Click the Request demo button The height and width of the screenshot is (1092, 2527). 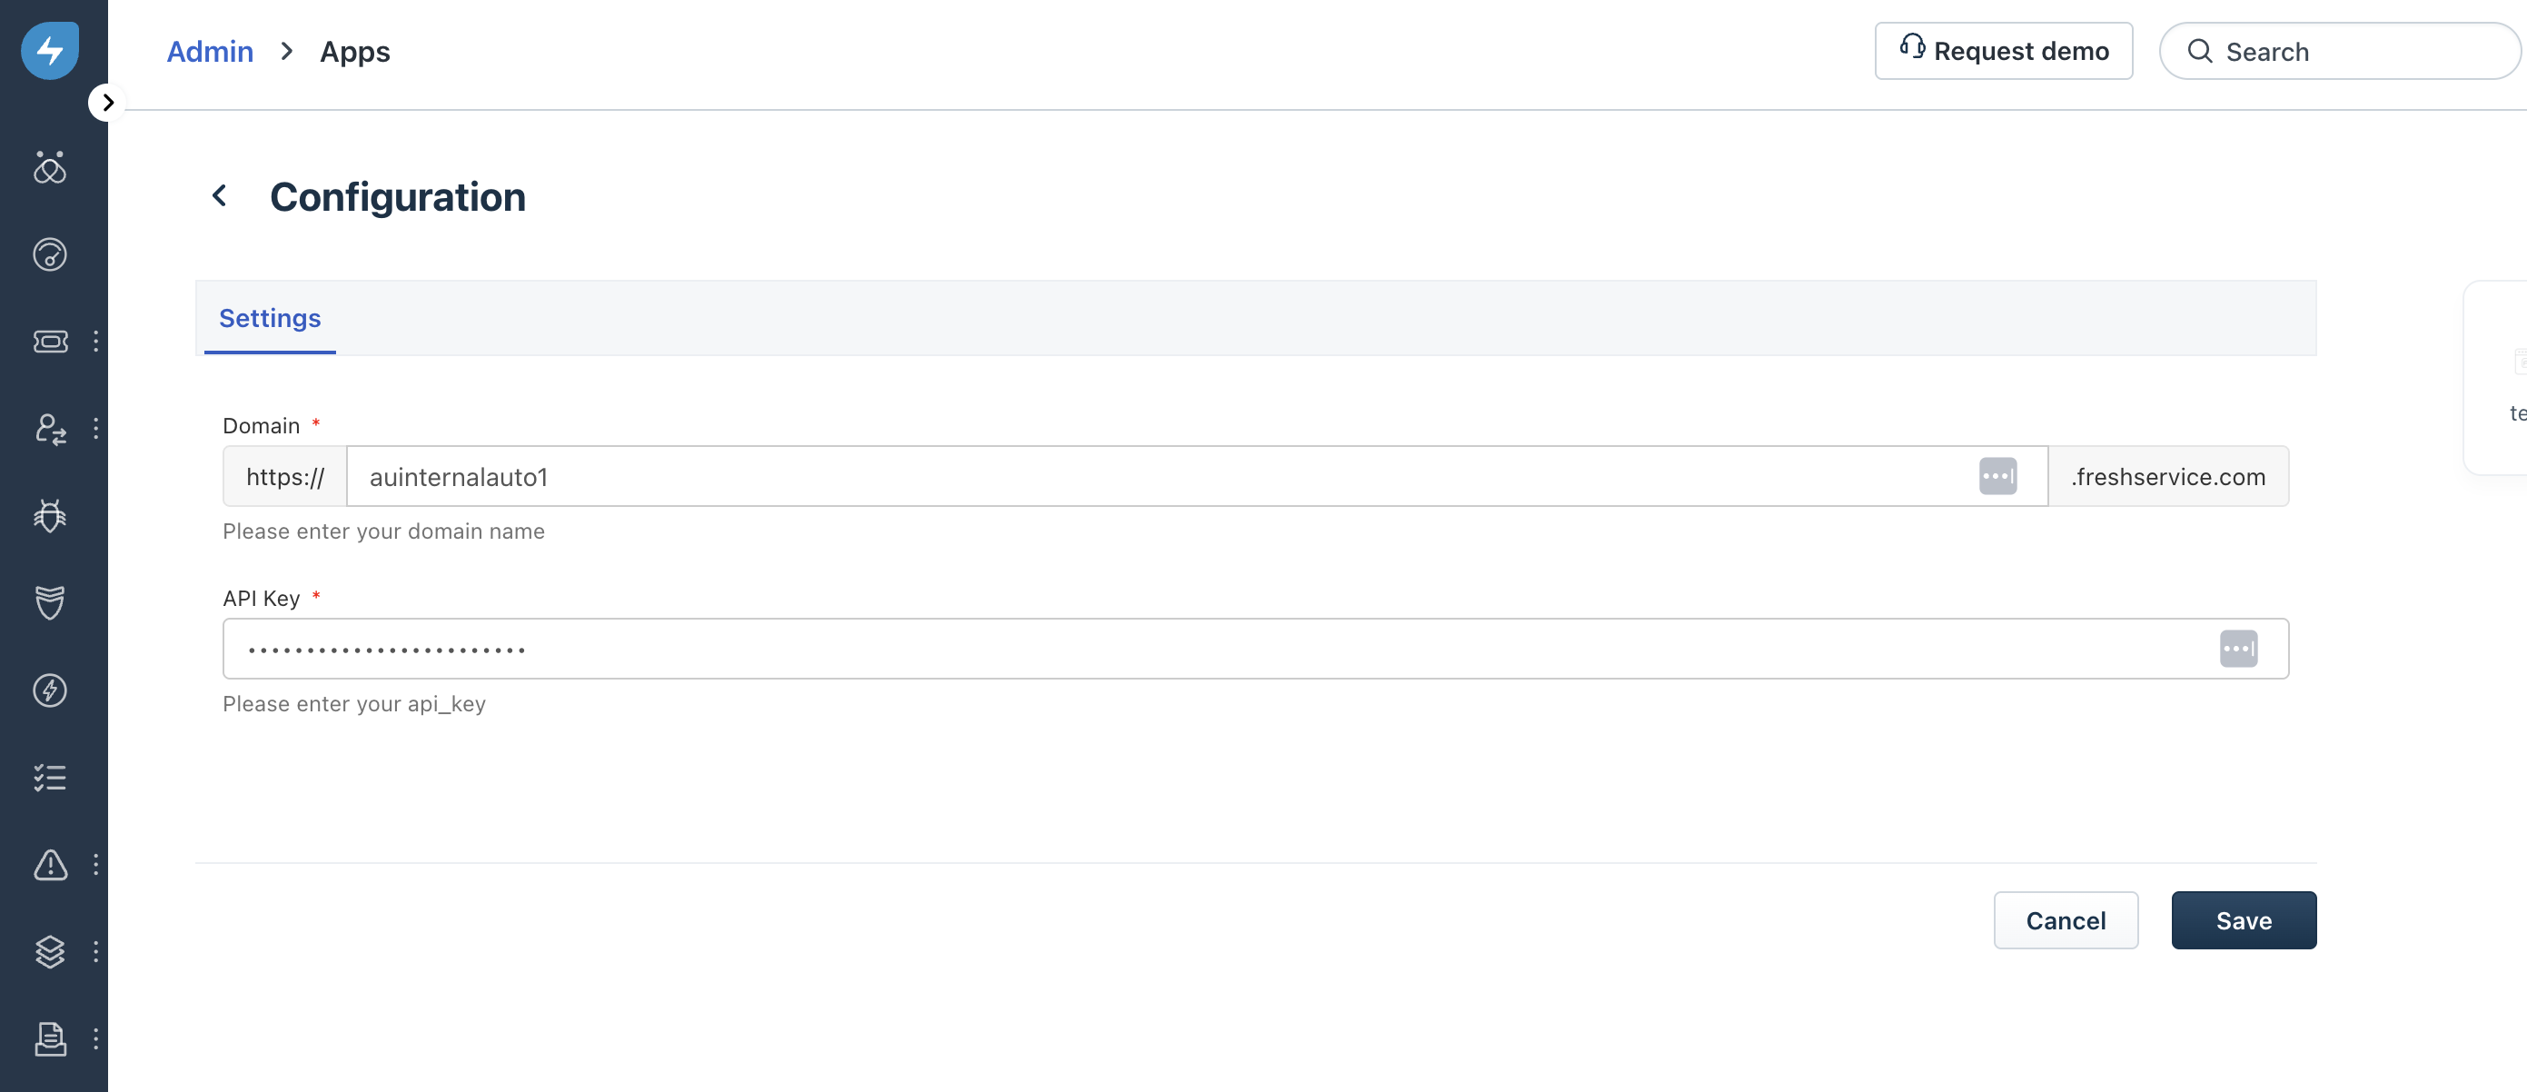click(2003, 51)
